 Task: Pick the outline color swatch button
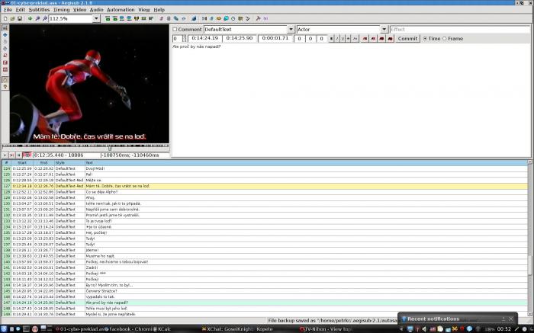381,38
